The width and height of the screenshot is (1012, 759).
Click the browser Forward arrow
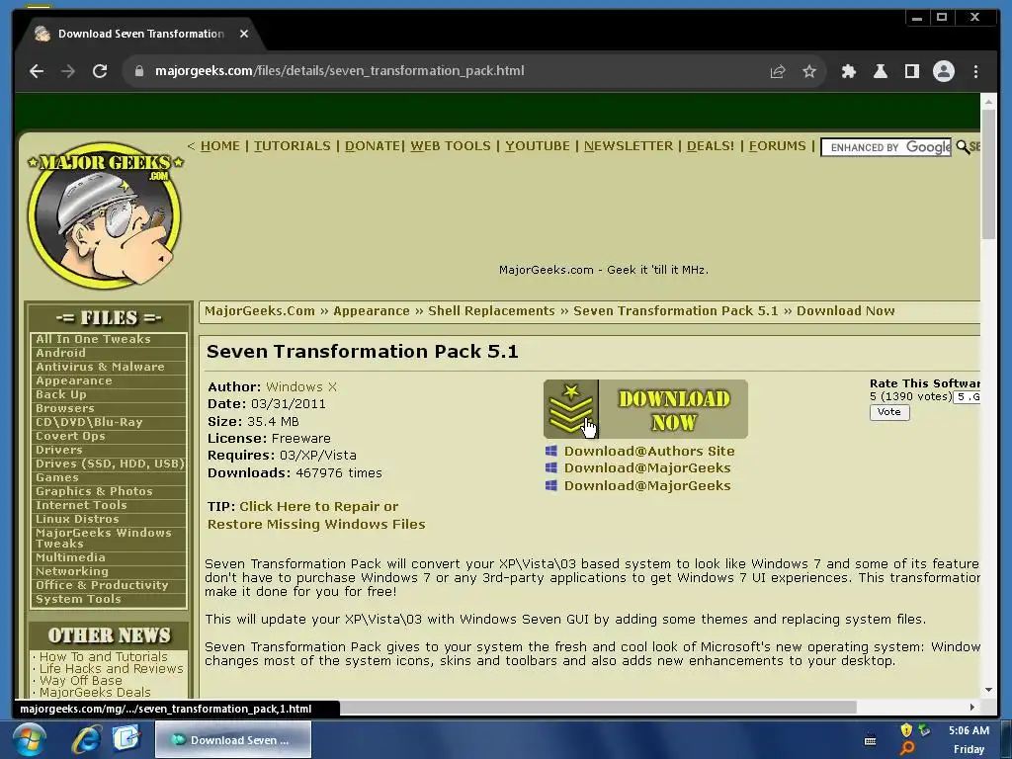pyautogui.click(x=68, y=71)
